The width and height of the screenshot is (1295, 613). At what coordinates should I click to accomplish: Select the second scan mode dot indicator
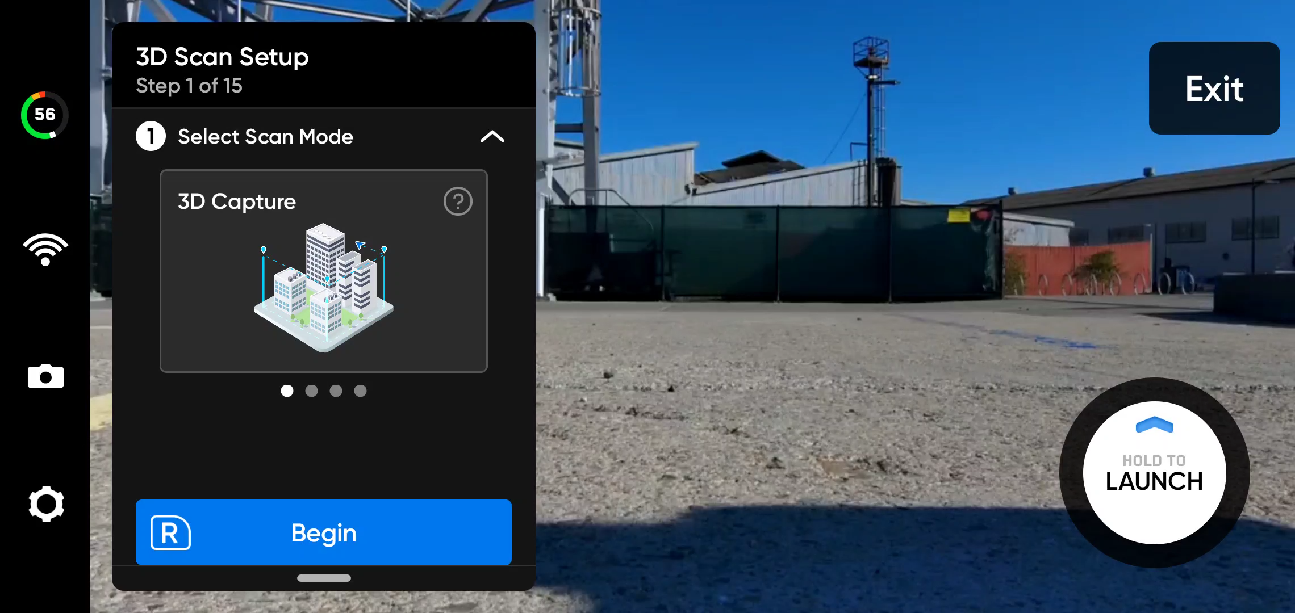[x=311, y=391]
